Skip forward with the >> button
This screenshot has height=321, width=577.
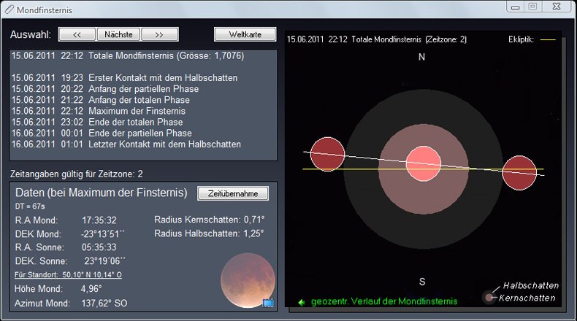click(160, 34)
